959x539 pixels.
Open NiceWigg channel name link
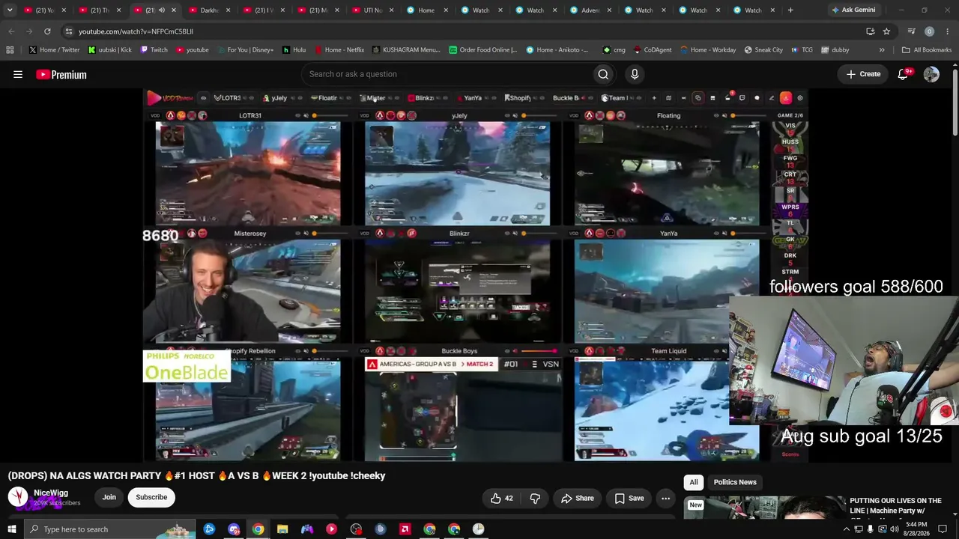pos(51,493)
